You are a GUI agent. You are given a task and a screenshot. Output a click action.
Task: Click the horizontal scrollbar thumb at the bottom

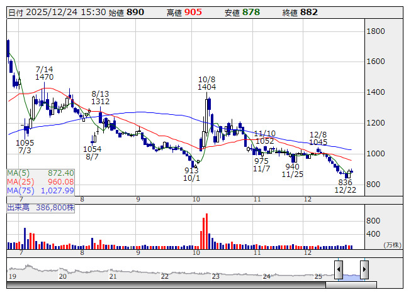(351, 285)
